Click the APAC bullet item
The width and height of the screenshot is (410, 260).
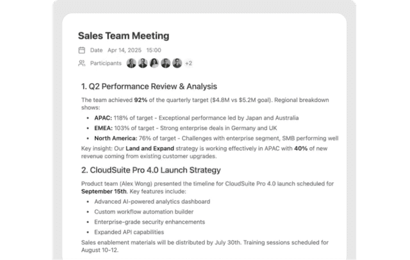pyautogui.click(x=197, y=118)
